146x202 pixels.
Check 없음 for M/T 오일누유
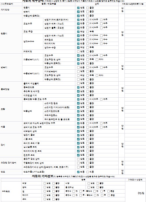78,68
